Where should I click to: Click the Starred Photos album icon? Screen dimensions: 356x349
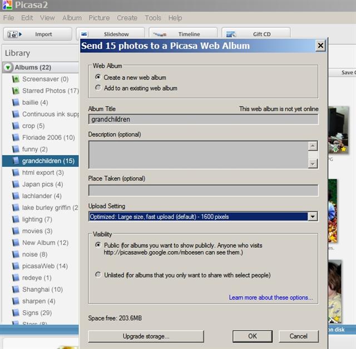tap(16, 91)
